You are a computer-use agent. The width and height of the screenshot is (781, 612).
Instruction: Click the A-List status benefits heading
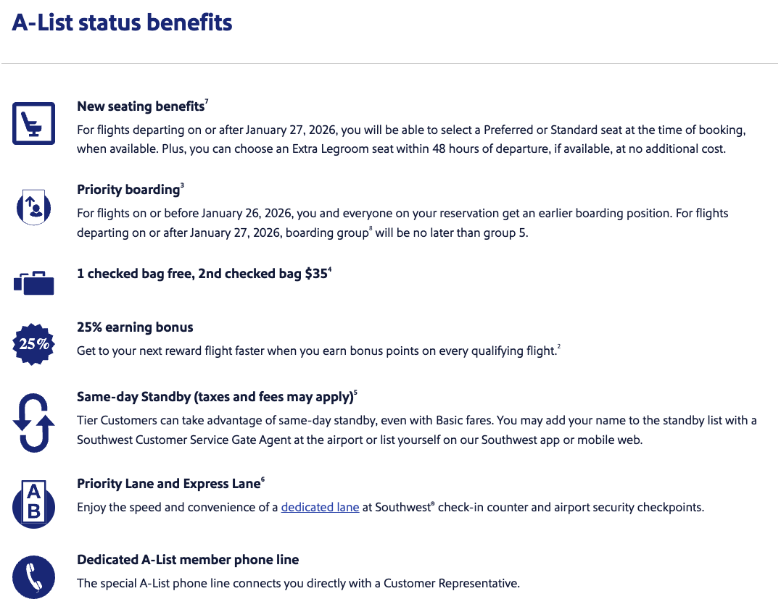tap(122, 22)
